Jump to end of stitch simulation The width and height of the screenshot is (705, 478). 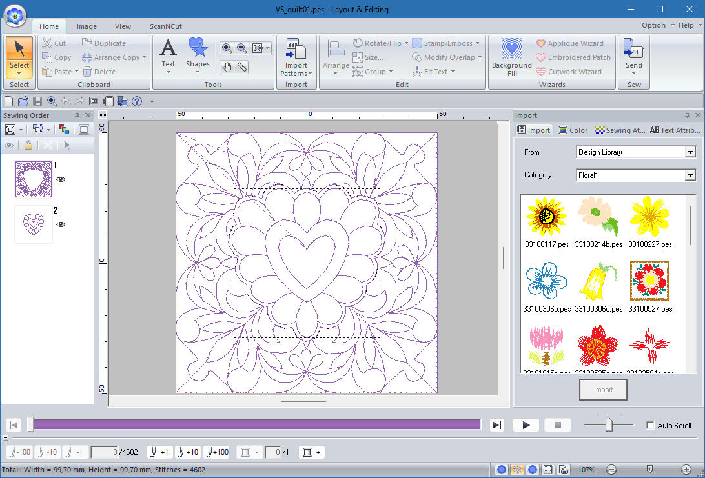[497, 425]
